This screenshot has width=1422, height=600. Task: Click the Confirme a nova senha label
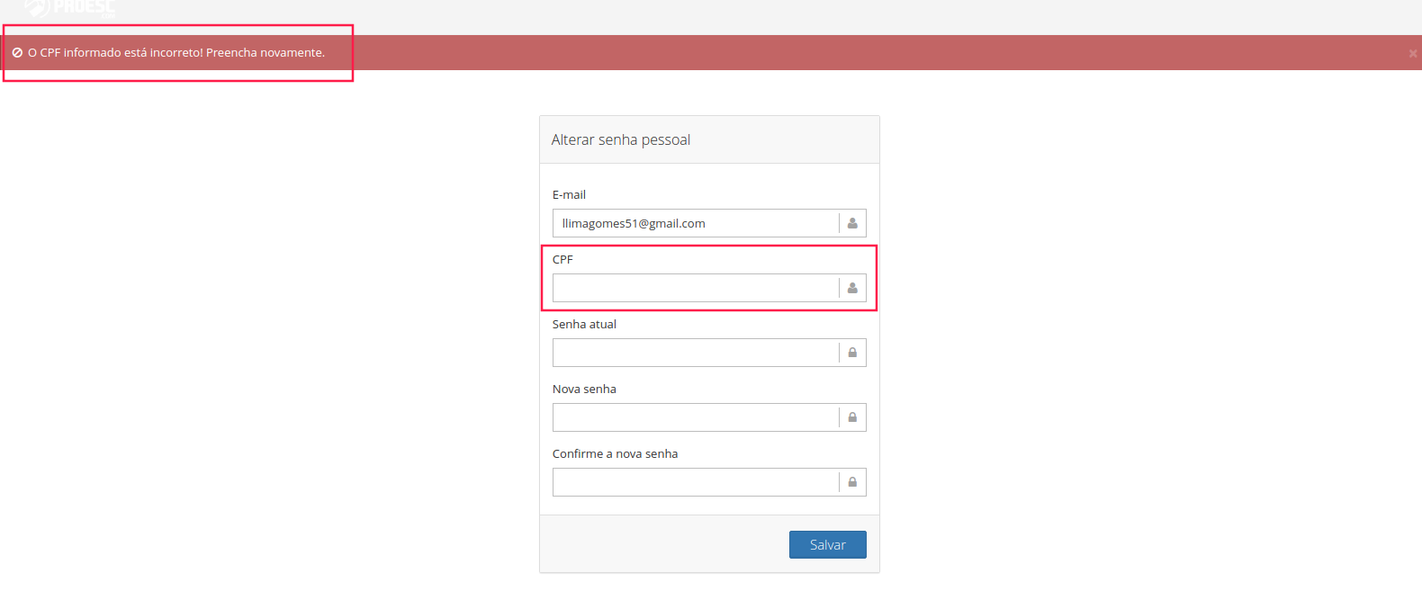(615, 453)
